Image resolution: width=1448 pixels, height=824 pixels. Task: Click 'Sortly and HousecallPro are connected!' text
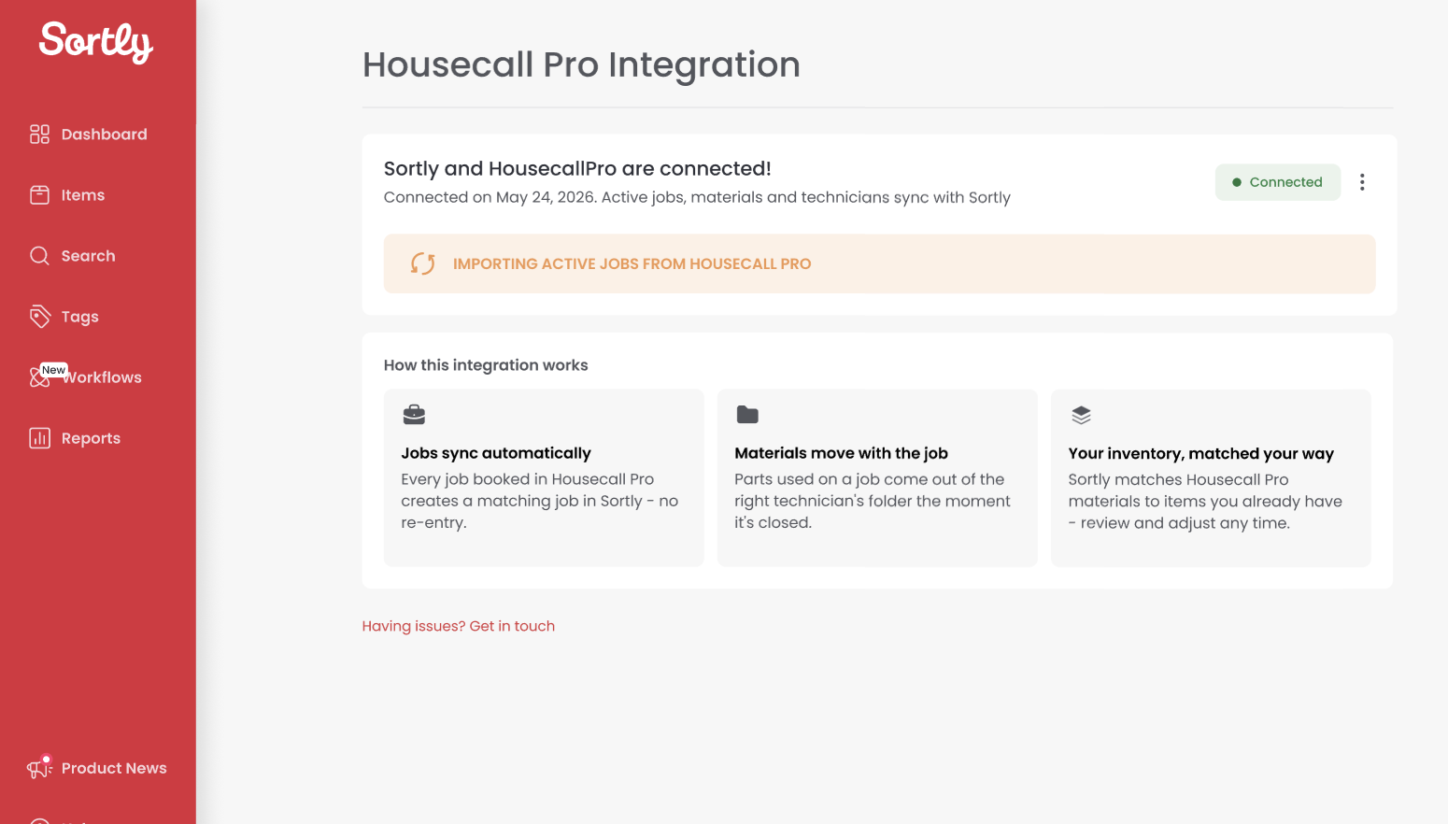pyautogui.click(x=577, y=169)
